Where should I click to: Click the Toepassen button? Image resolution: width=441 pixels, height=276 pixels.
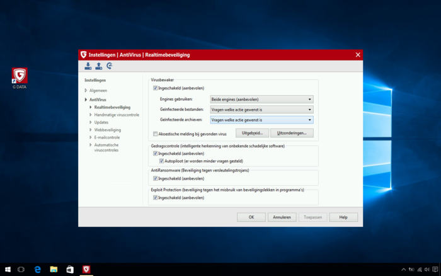(x=312, y=217)
